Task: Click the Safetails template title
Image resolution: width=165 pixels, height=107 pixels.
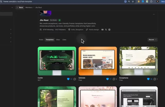Action: click(82, 78)
